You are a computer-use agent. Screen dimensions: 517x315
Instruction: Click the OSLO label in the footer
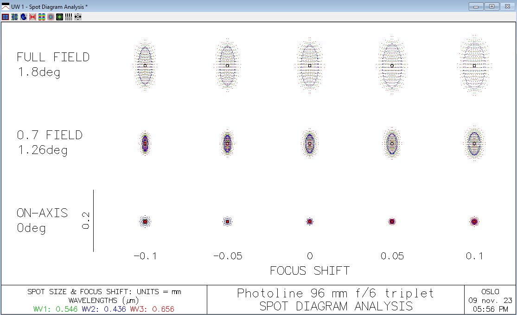[490, 292]
